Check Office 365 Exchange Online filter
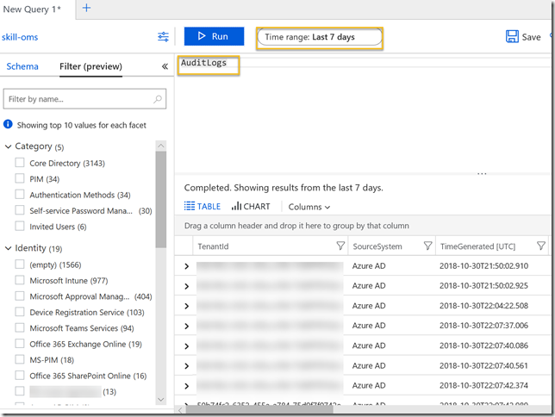The width and height of the screenshot is (555, 417). click(x=20, y=344)
